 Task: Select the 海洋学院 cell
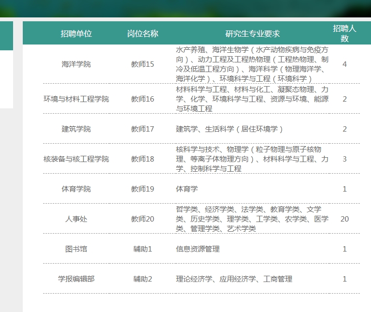(x=76, y=64)
